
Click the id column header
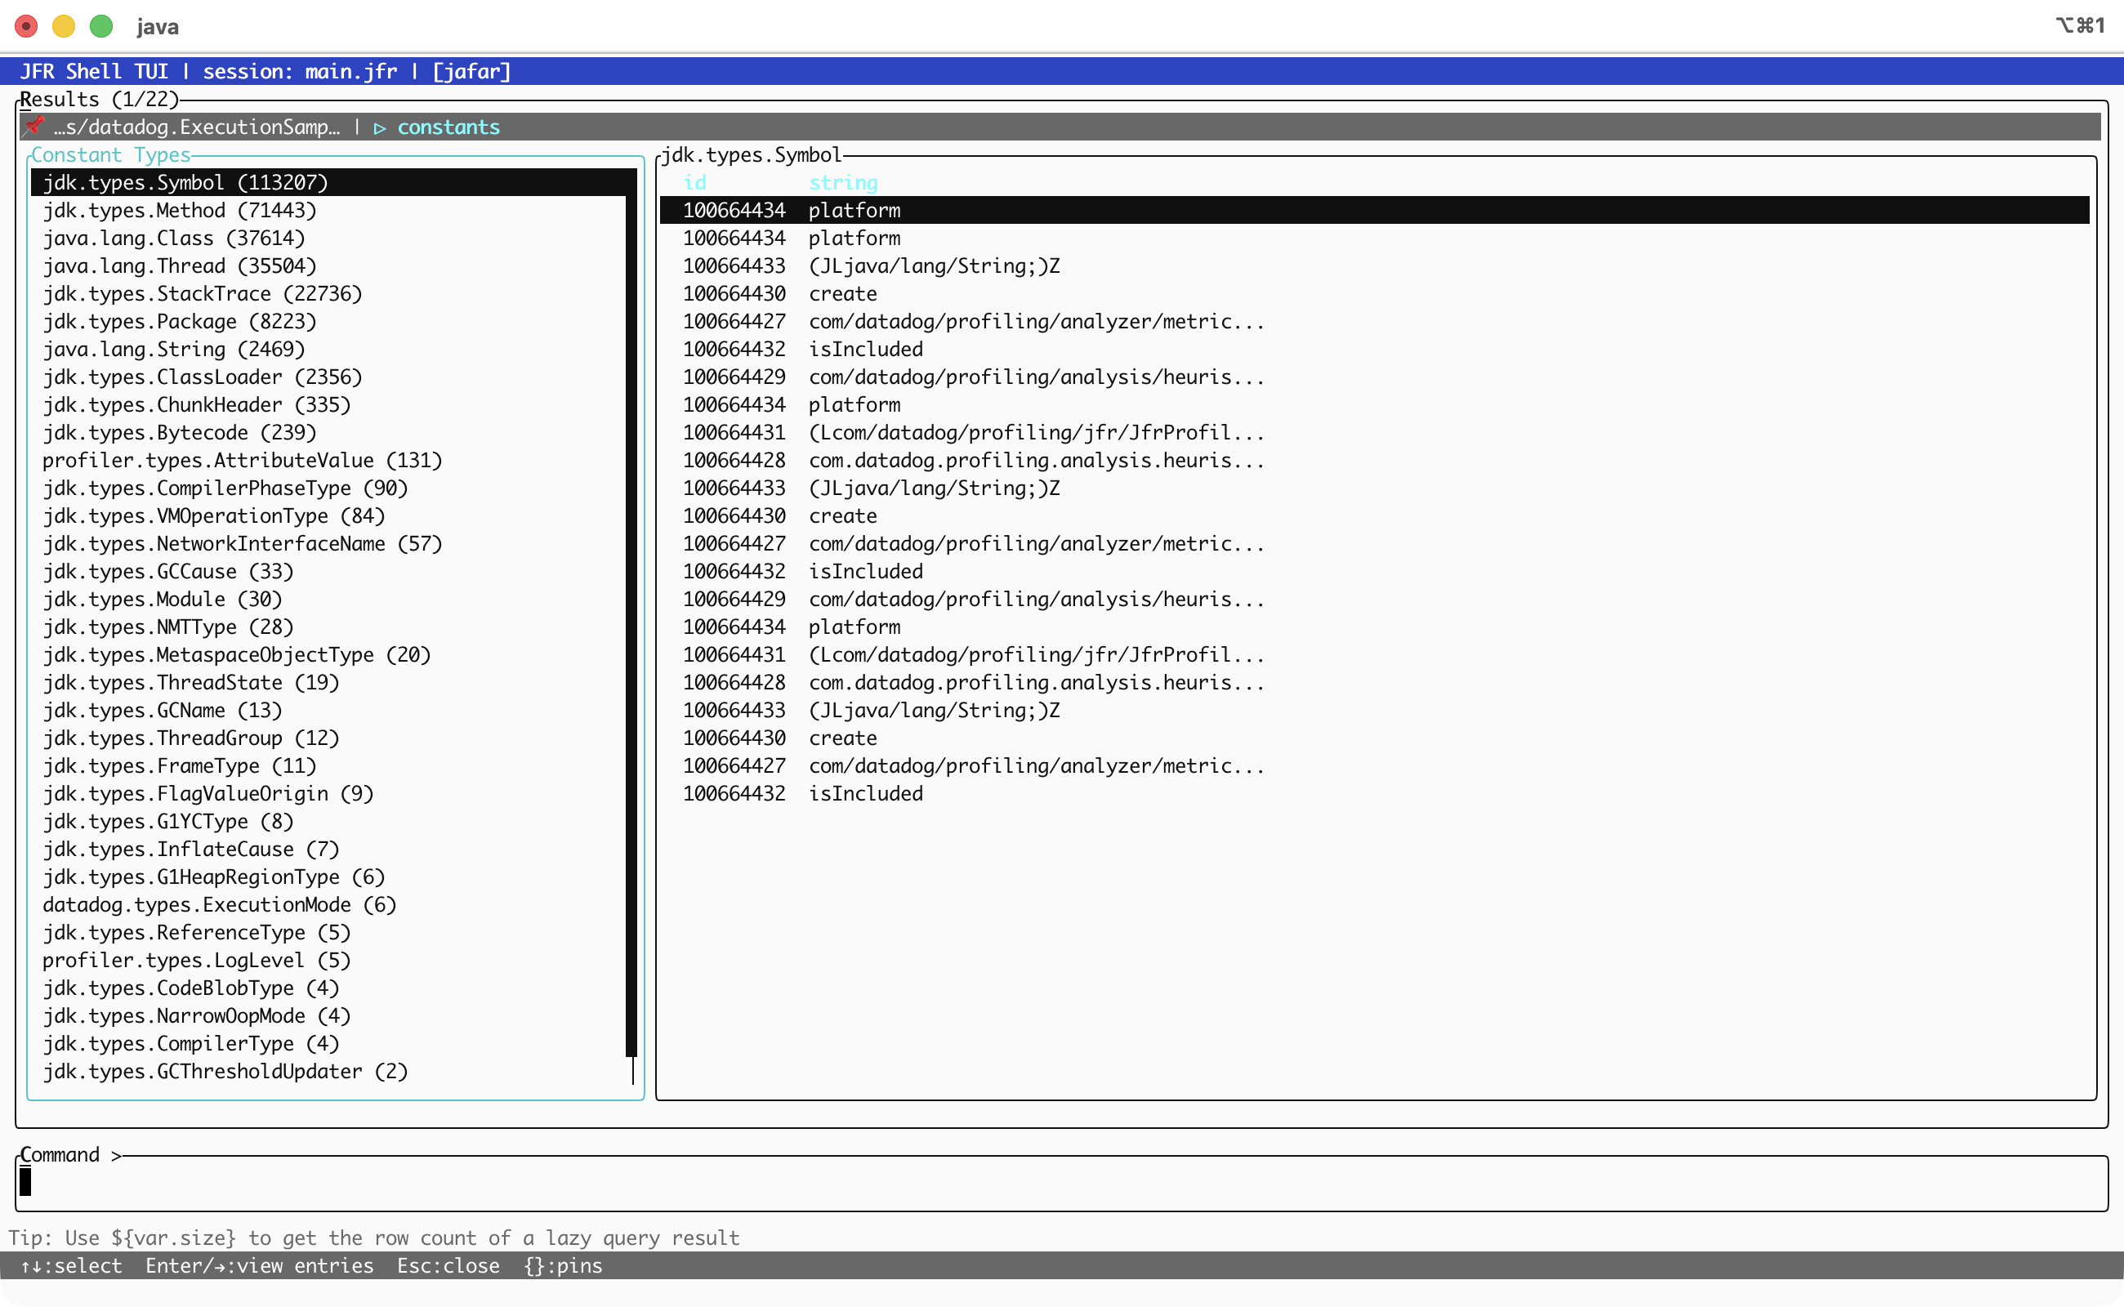tap(696, 182)
